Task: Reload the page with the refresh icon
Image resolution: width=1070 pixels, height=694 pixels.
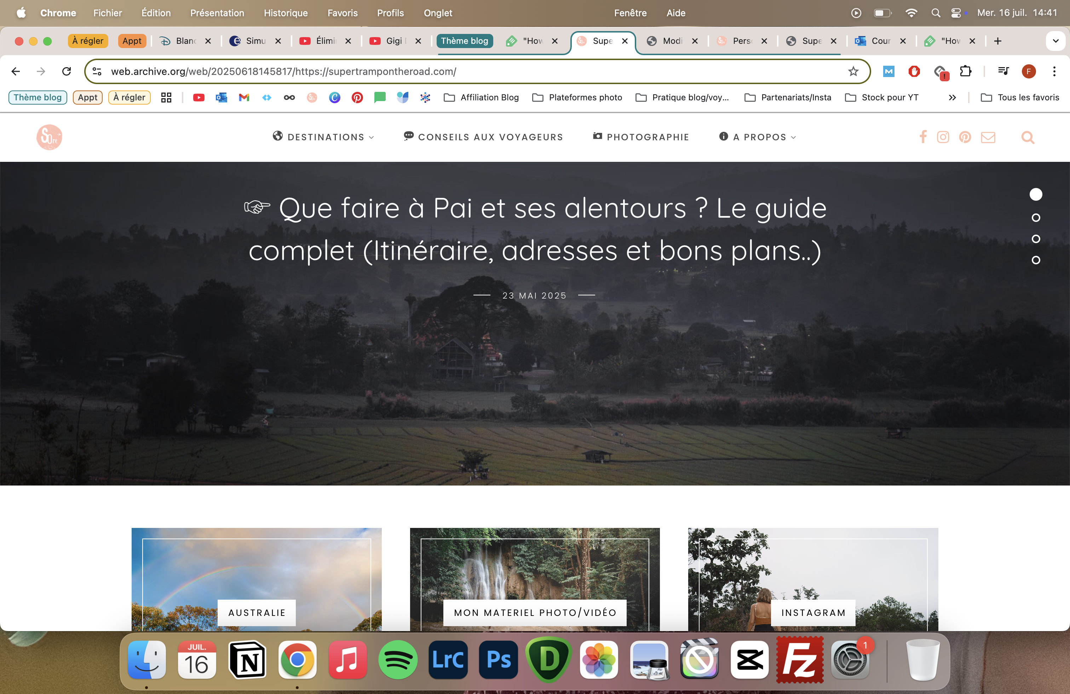Action: pyautogui.click(x=67, y=71)
